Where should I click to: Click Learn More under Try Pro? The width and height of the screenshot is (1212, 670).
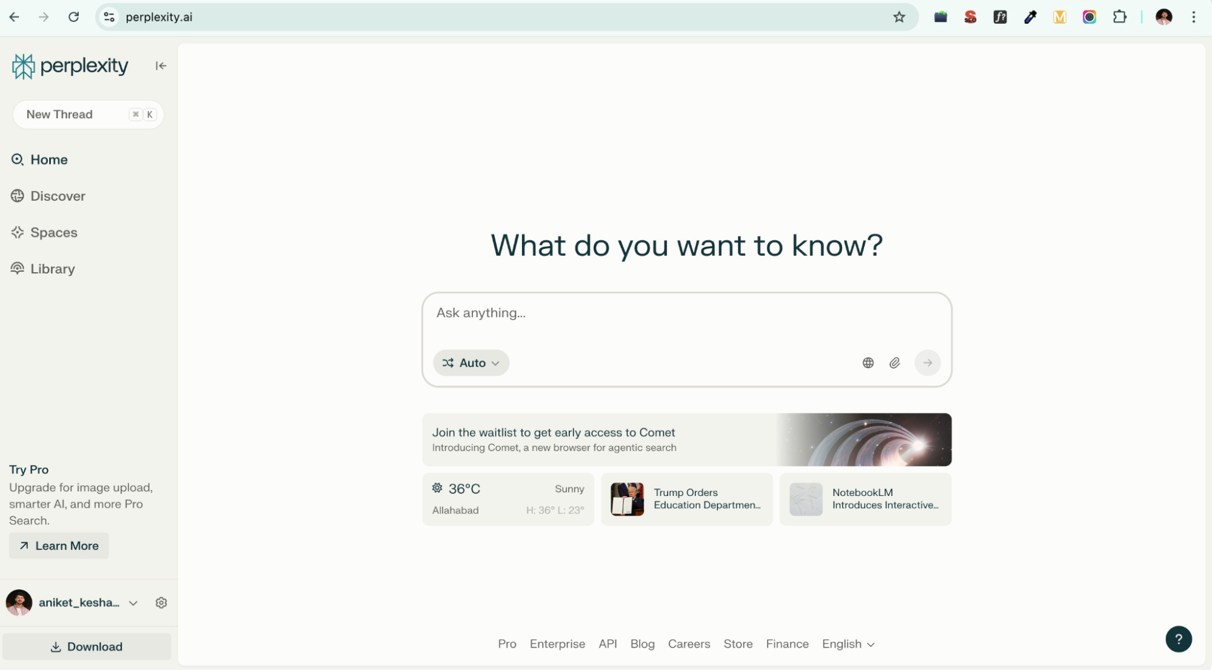click(58, 546)
